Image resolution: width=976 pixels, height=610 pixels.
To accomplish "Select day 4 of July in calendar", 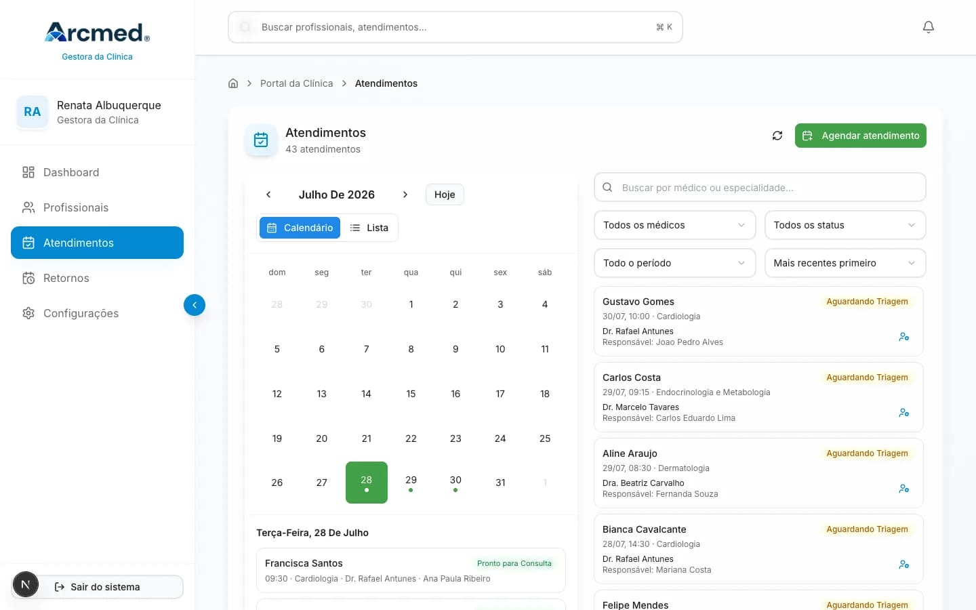I will pyautogui.click(x=545, y=304).
